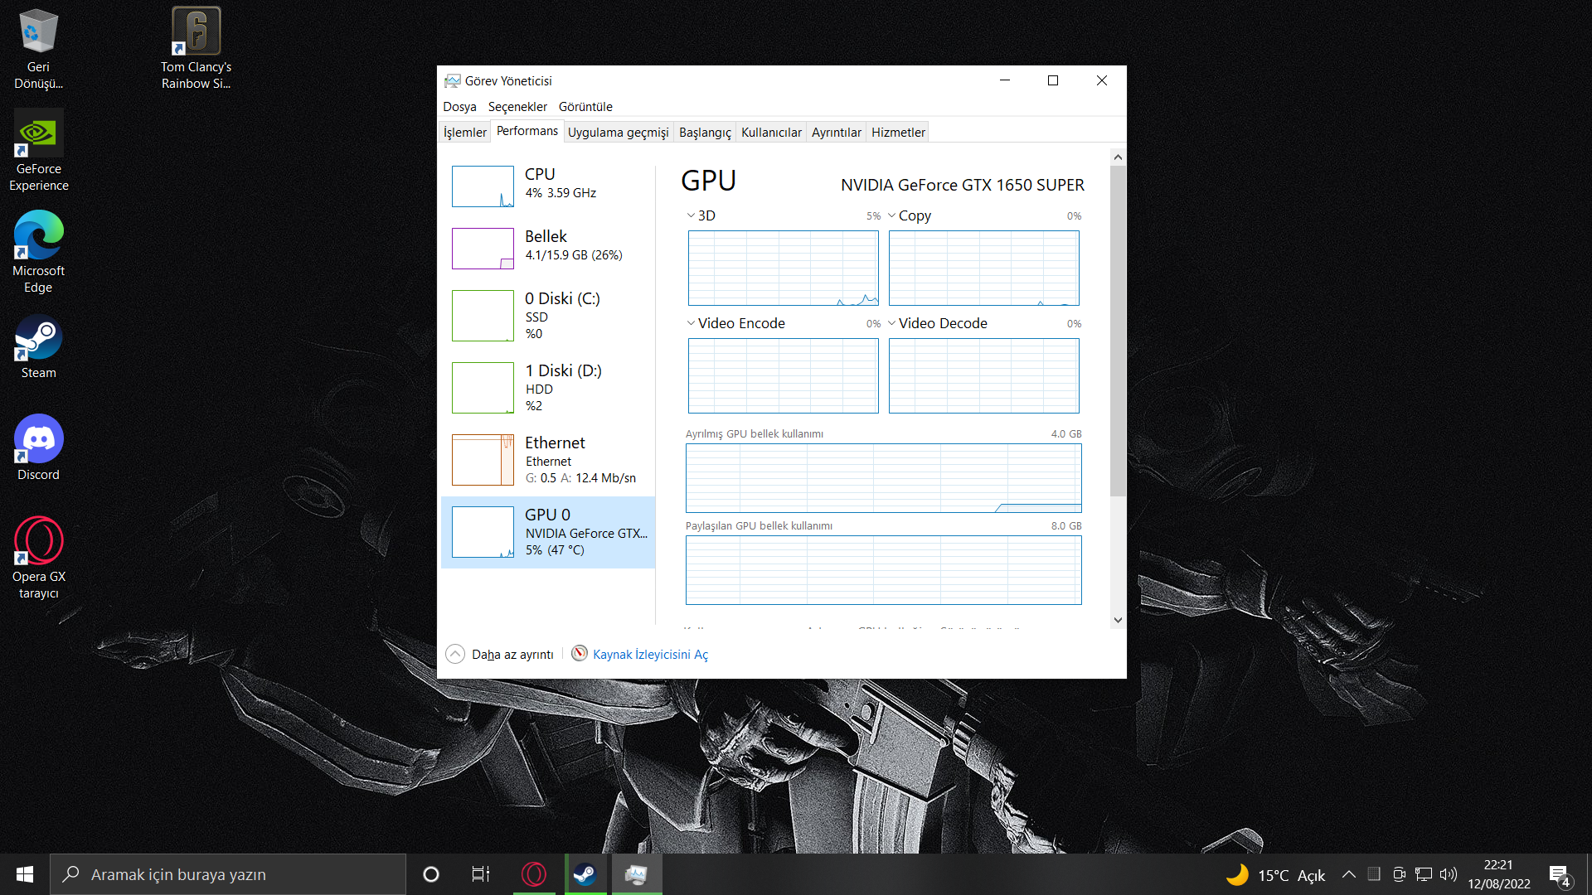The image size is (1592, 895).
Task: Expand the Video Encode engine dropdown
Action: (x=691, y=323)
